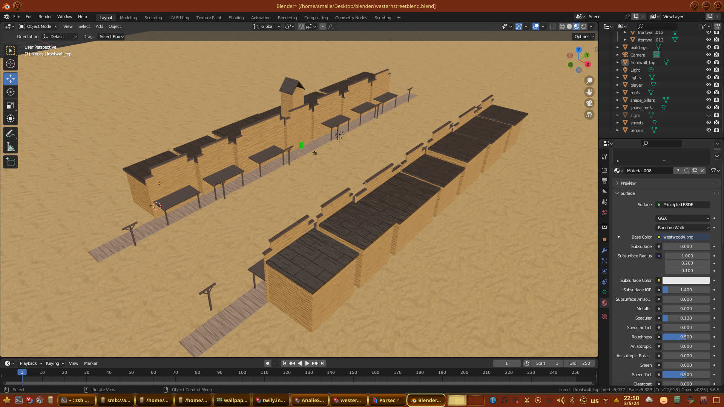The height and width of the screenshot is (407, 724).
Task: Open the Object Mode dropdown
Action: coord(38,26)
